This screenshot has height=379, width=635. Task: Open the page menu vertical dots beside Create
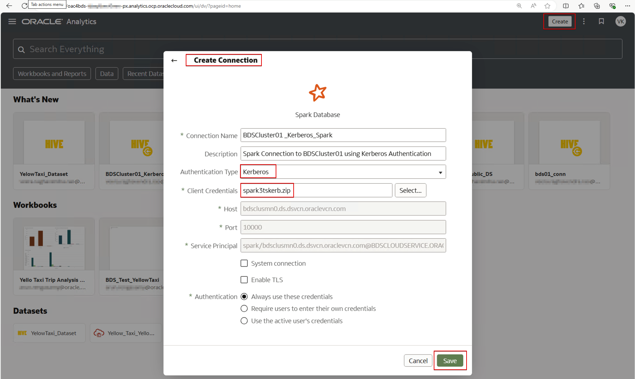pyautogui.click(x=584, y=21)
